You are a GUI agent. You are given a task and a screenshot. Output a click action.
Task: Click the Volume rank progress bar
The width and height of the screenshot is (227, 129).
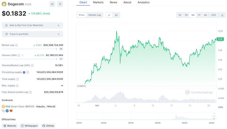pyautogui.click(x=29, y=59)
